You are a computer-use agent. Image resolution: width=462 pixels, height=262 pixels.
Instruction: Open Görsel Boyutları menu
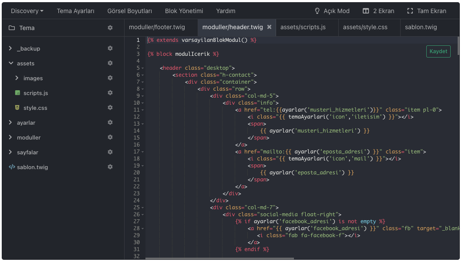coord(130,11)
